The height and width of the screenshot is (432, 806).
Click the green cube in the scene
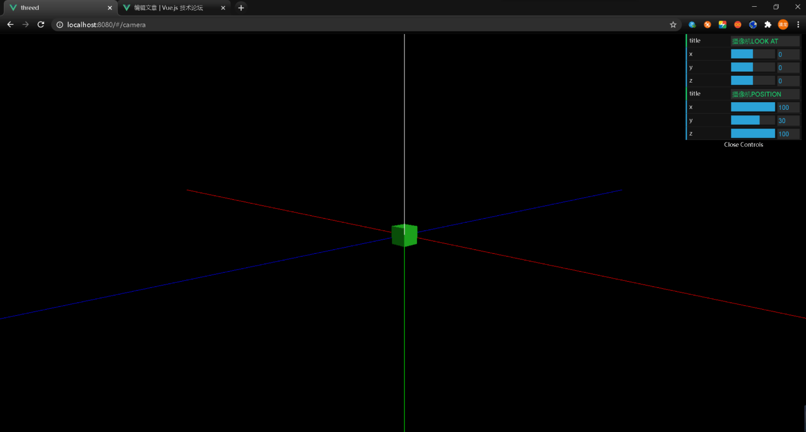(x=404, y=235)
